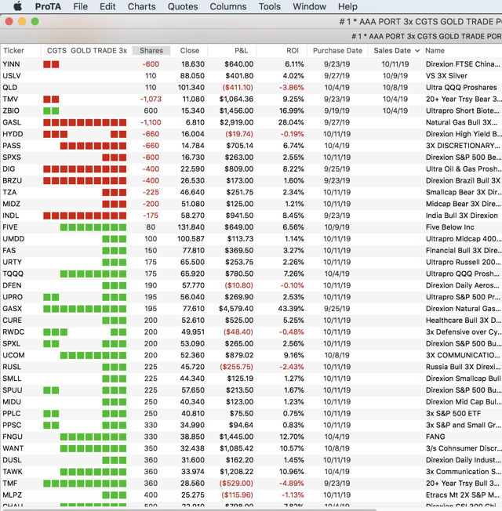
Task: Select the MIDZ ticker
Action: 12,204
